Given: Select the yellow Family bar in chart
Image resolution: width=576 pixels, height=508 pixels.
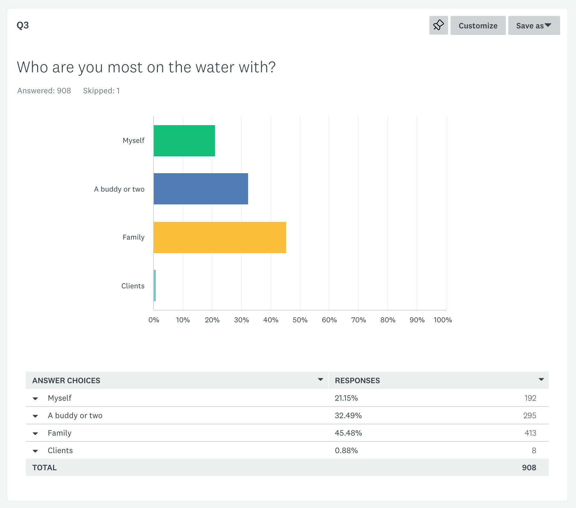Looking at the screenshot, I should pyautogui.click(x=220, y=237).
